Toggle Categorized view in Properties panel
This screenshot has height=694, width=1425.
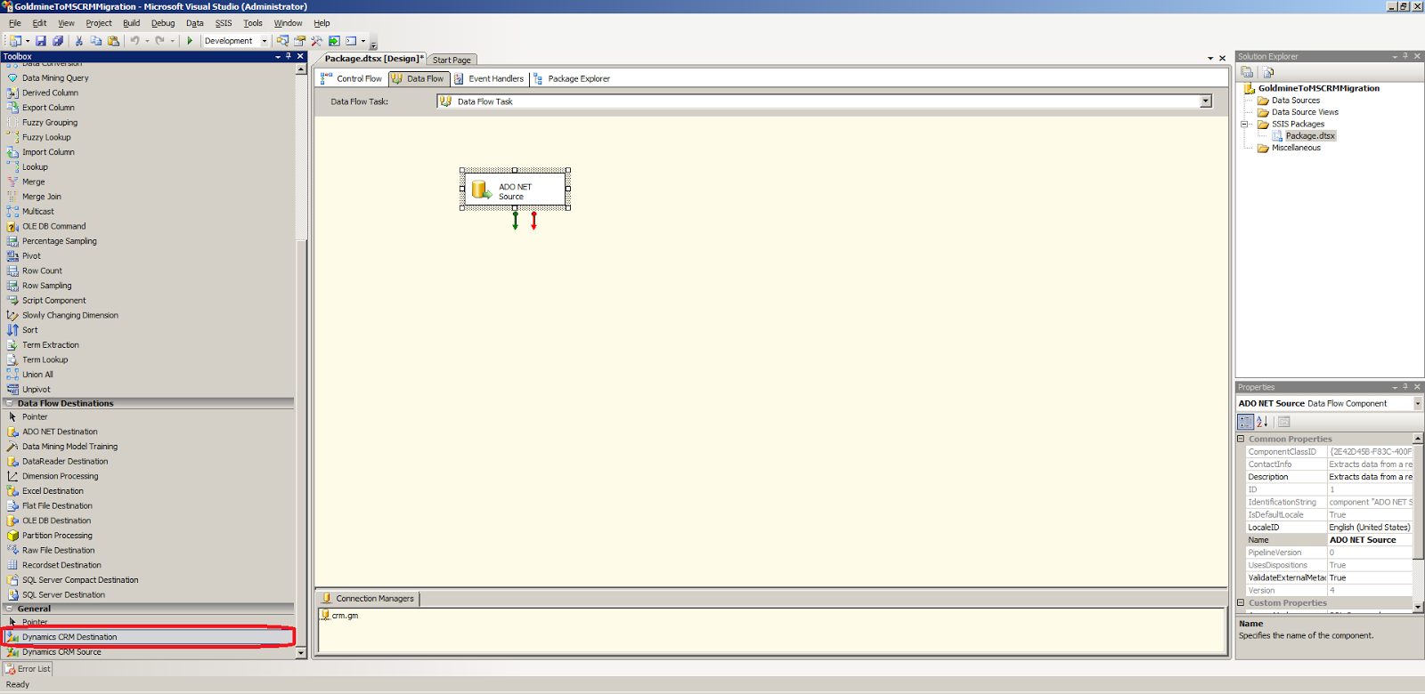pos(1246,422)
